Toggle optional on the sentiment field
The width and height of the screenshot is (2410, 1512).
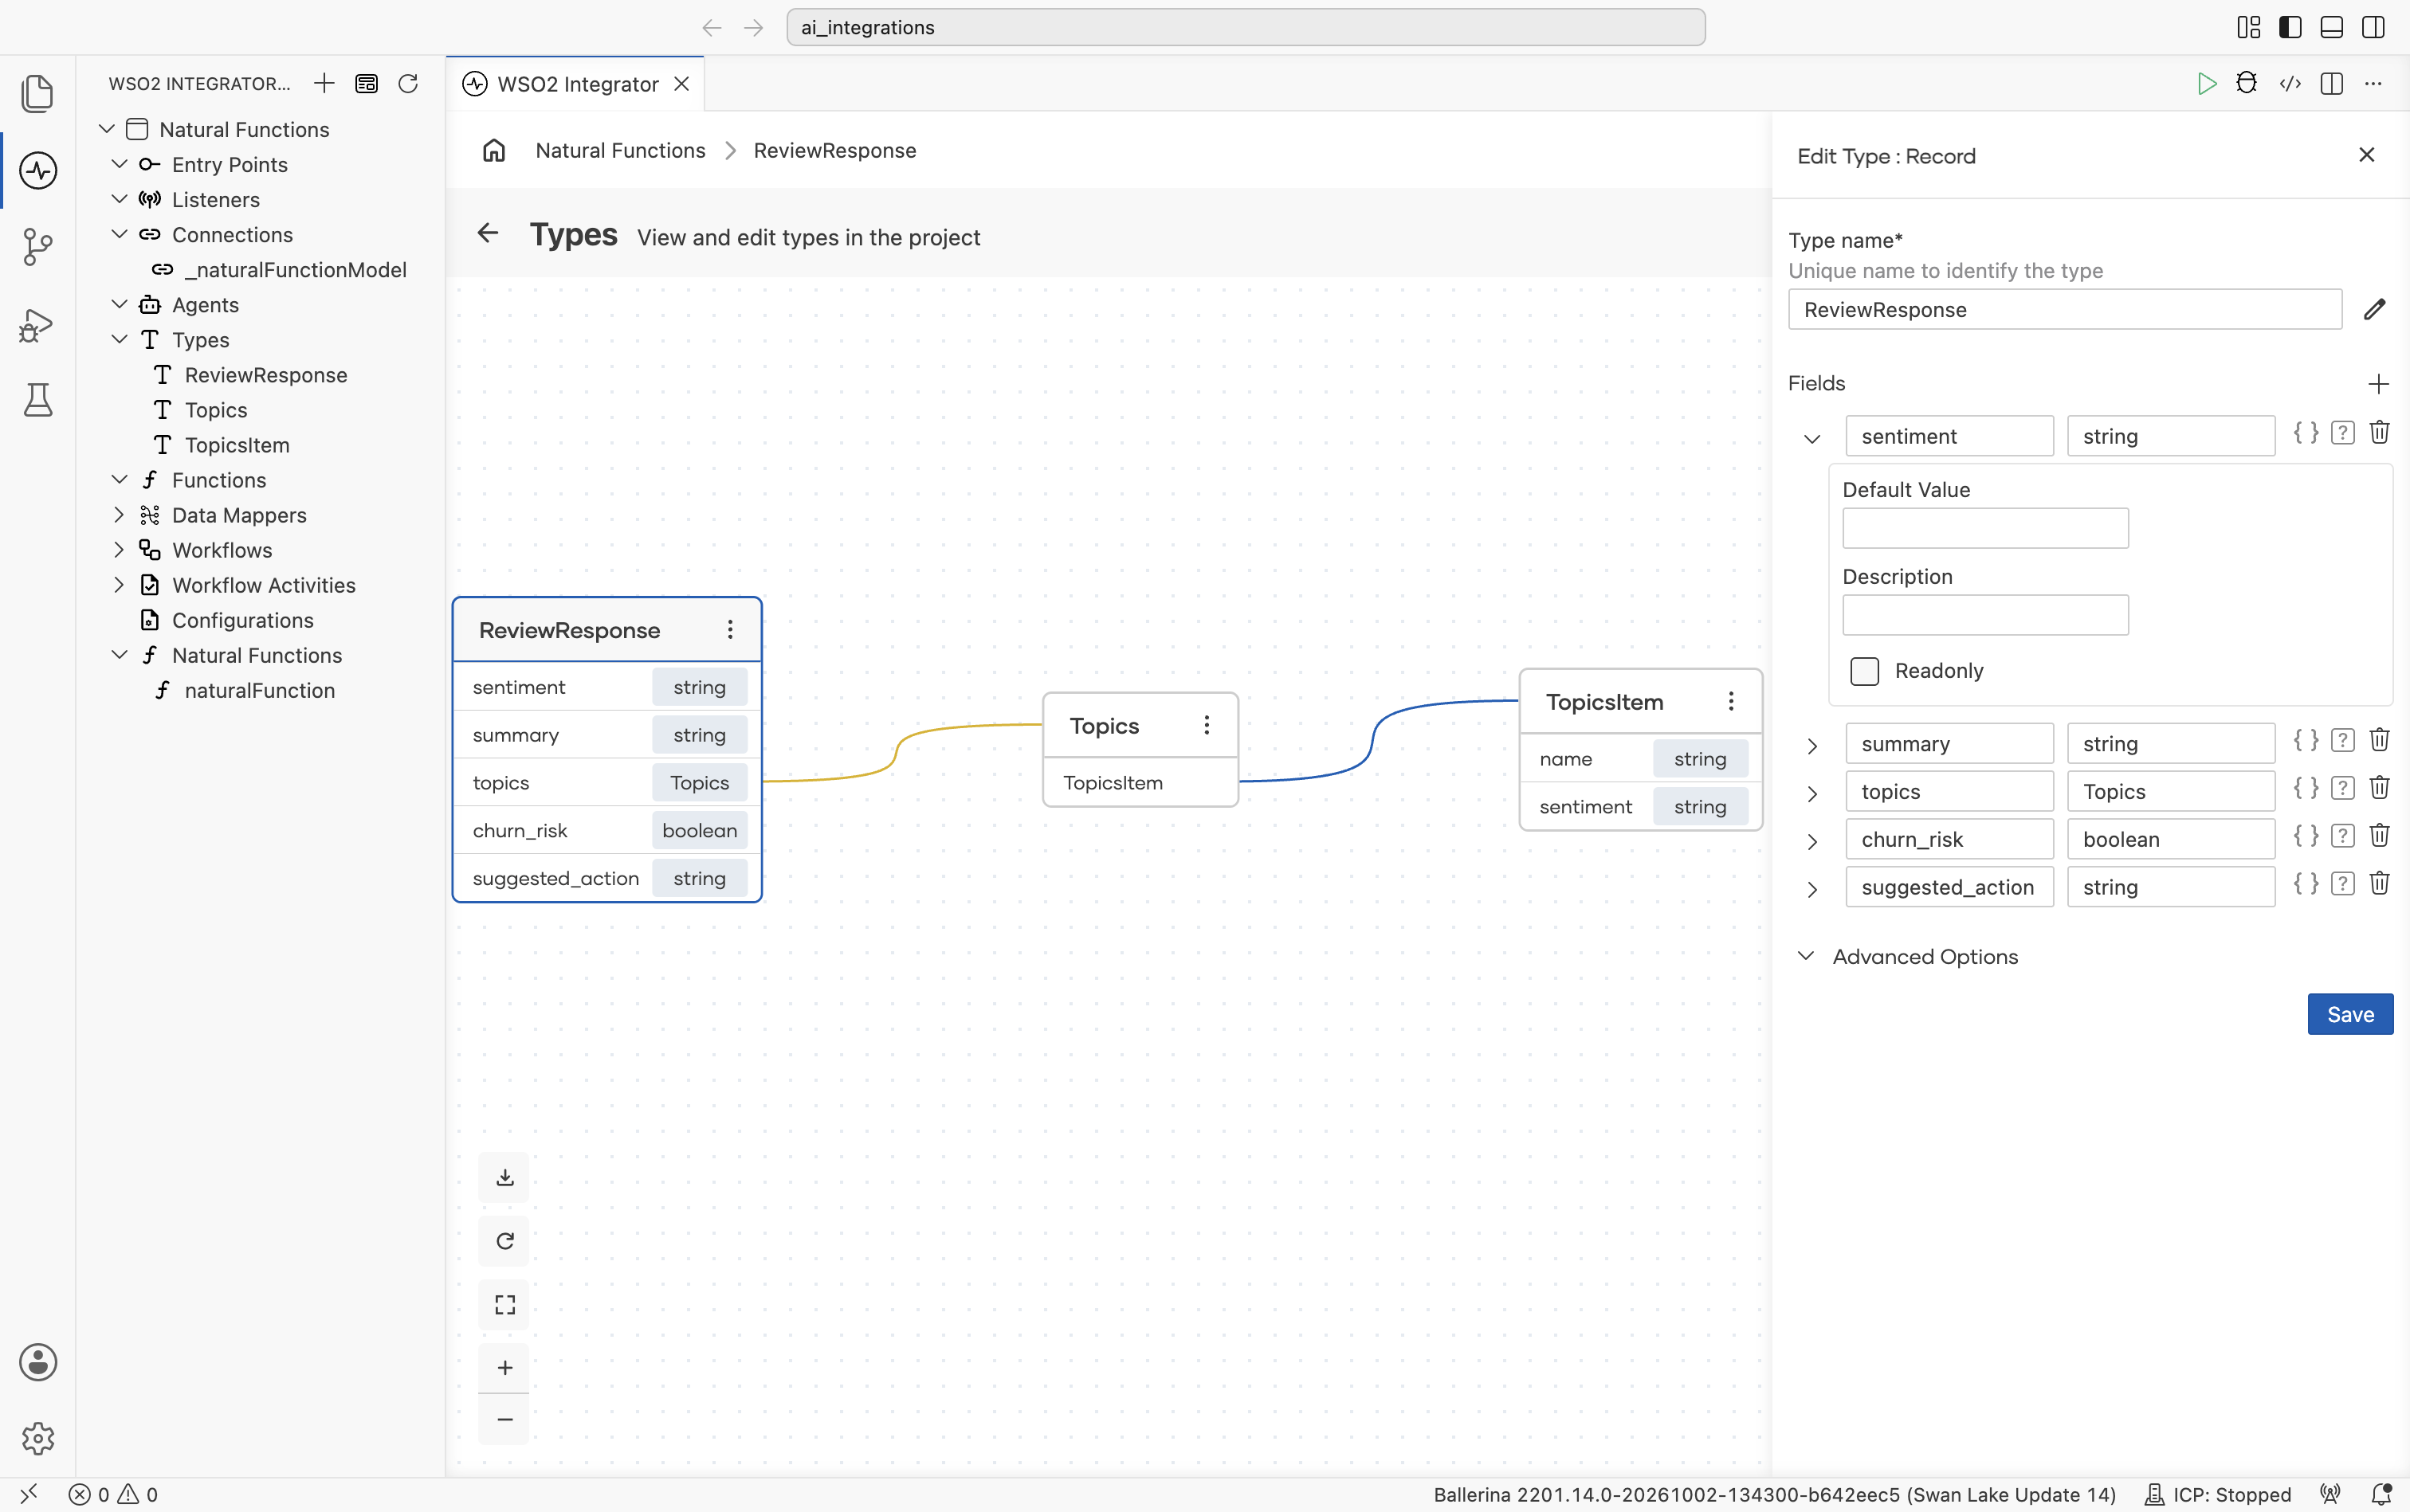coord(2343,433)
